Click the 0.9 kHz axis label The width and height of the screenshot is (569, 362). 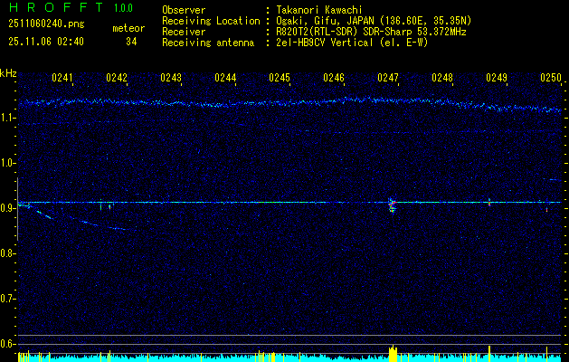[x=7, y=208]
